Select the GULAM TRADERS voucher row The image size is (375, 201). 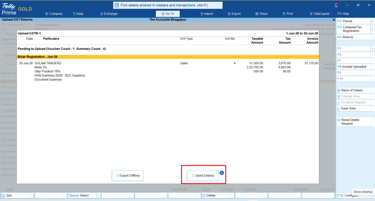click(x=168, y=63)
